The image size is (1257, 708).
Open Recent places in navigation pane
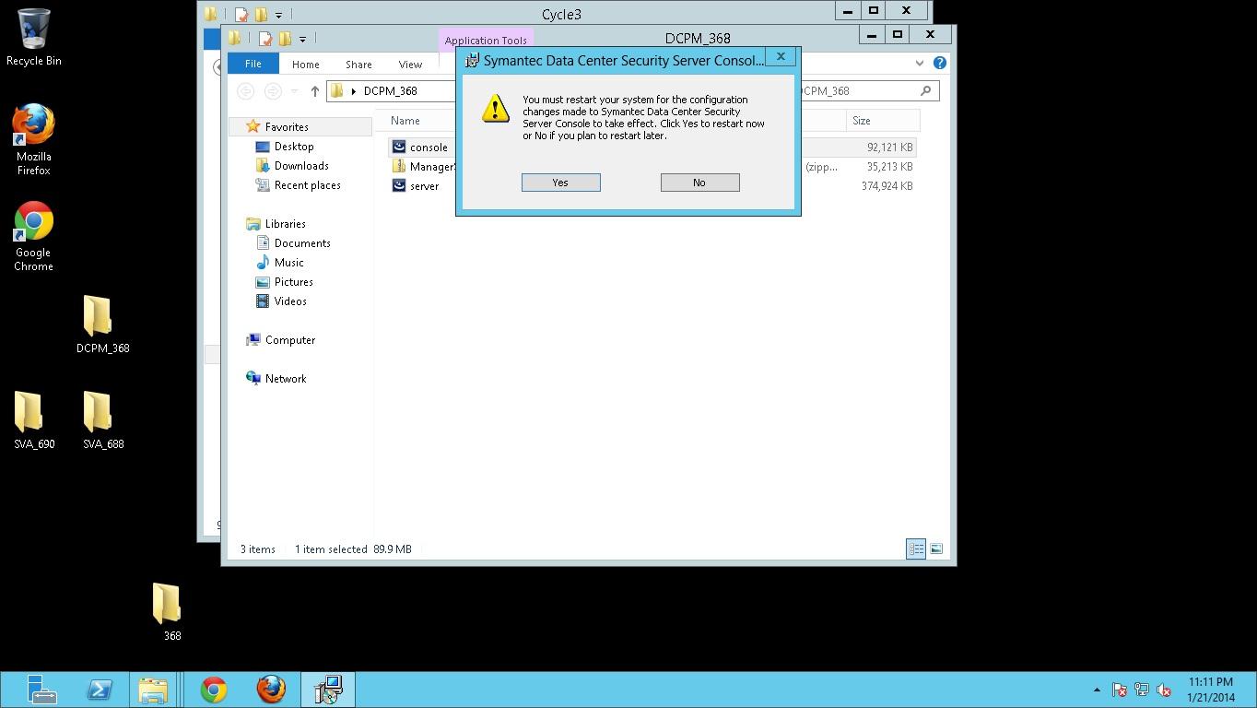pyautogui.click(x=307, y=185)
